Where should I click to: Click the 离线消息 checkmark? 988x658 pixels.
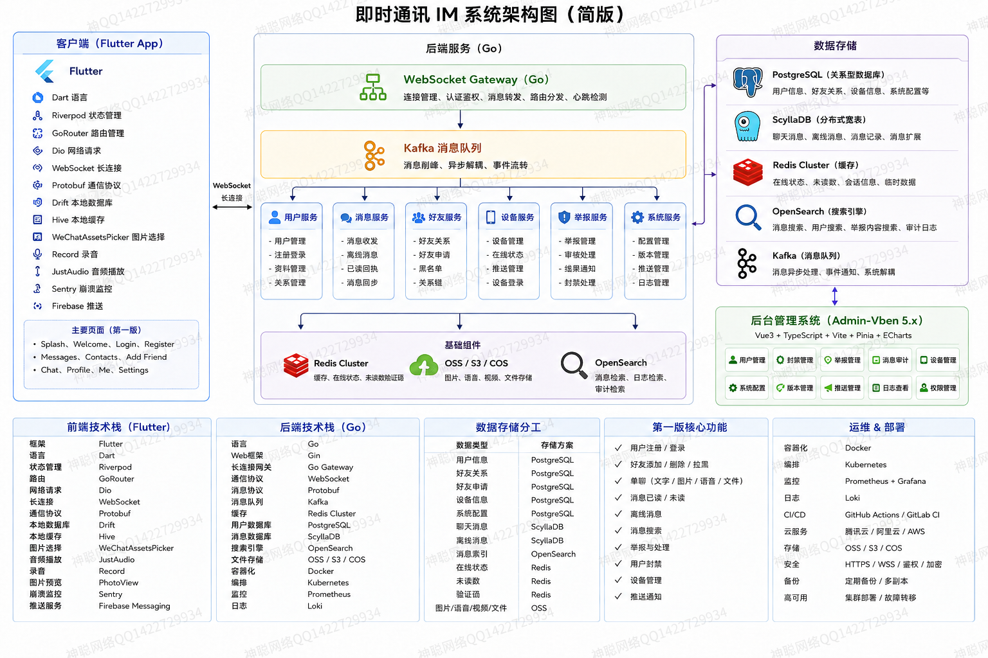tap(618, 514)
